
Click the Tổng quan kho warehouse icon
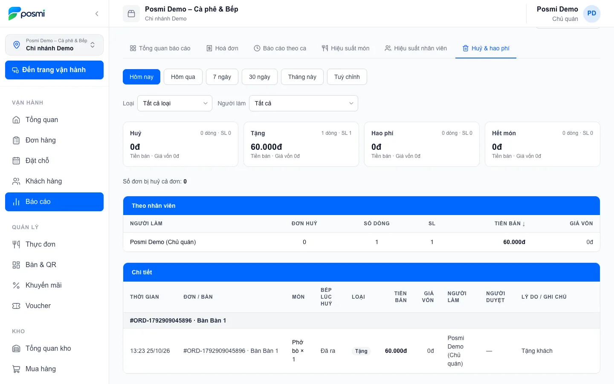(x=16, y=349)
